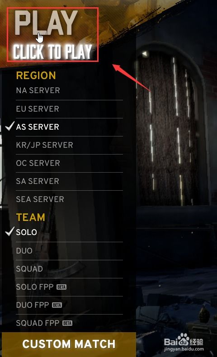Click the BETA badge next to SQUAD FPP
The height and width of the screenshot is (357, 217).
pyautogui.click(x=67, y=323)
